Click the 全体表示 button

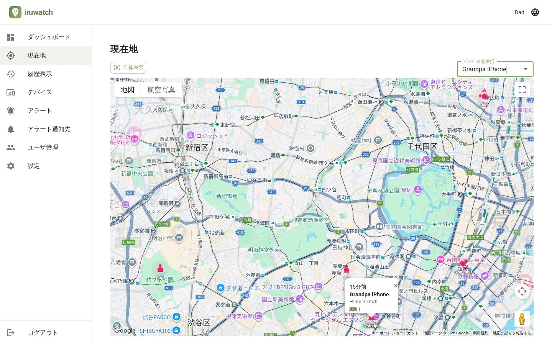click(129, 67)
